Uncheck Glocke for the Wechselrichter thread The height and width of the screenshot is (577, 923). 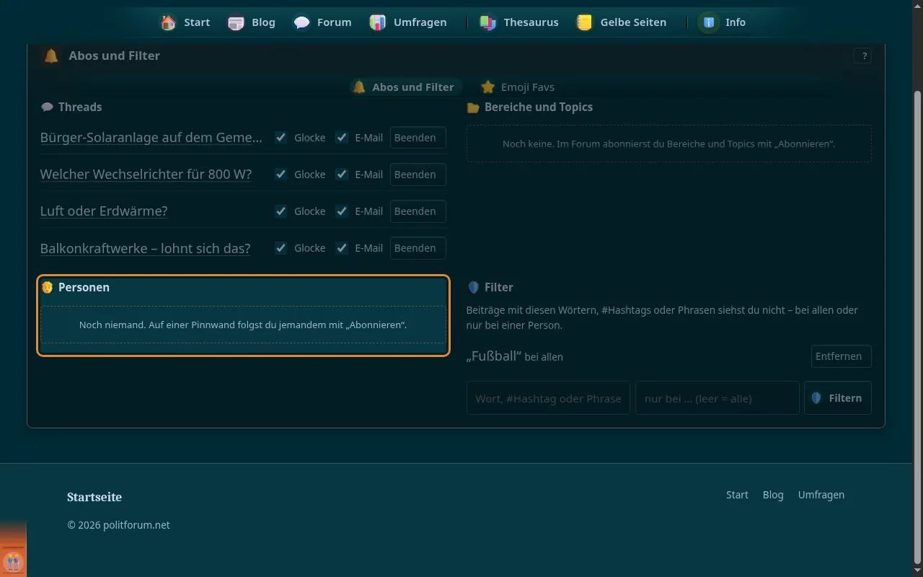coord(281,174)
